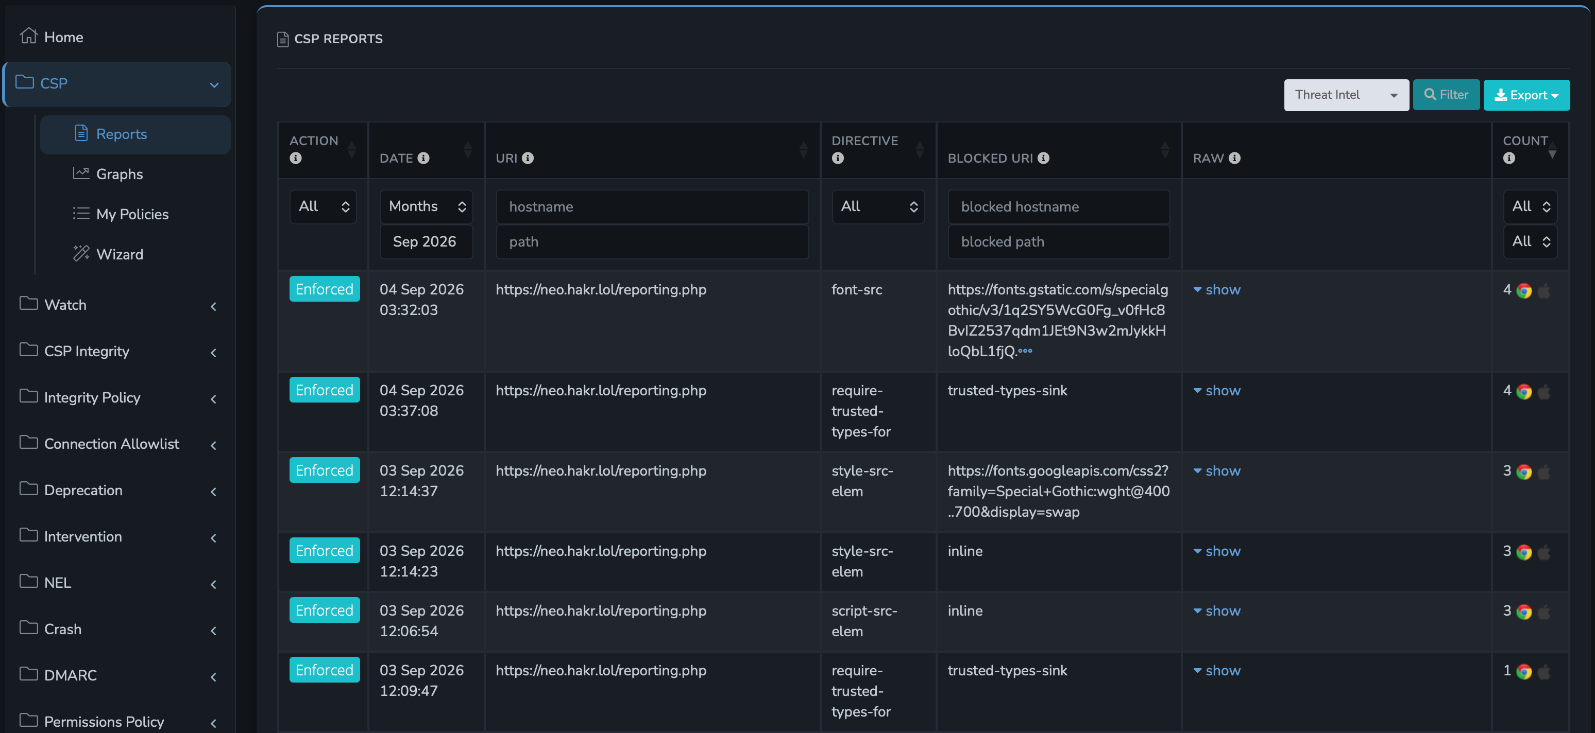Click the Apple icon in the font-src row
Image resolution: width=1595 pixels, height=733 pixels.
pyautogui.click(x=1543, y=291)
